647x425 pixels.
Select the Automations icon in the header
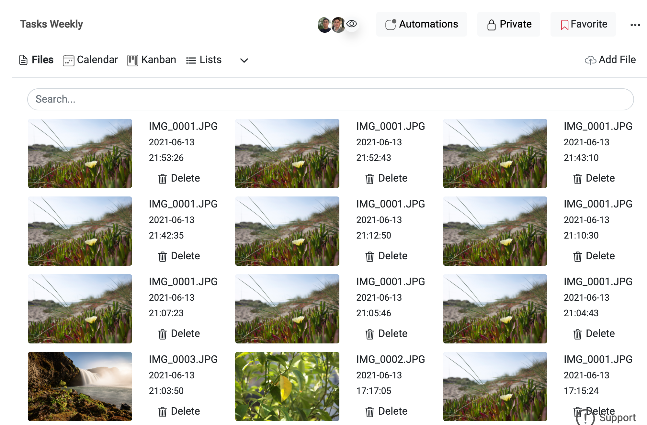click(x=391, y=24)
